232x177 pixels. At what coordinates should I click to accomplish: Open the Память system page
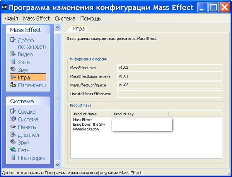pos(27,127)
